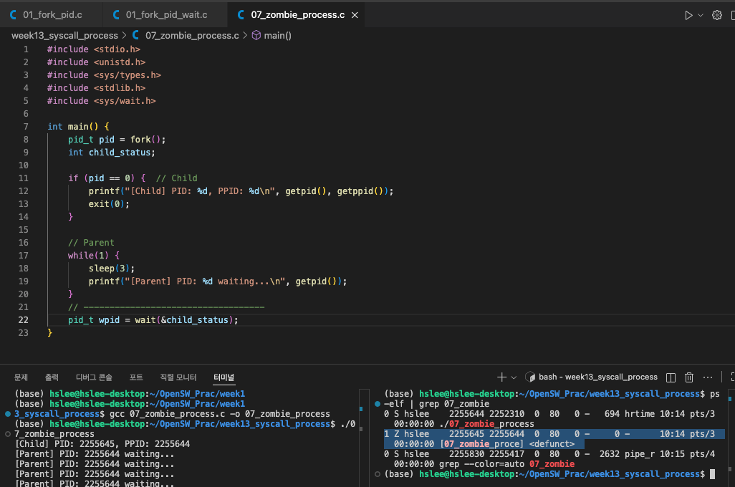Screen dimensions: 735x487
Task: Click the blue command marker beside the gcc command
Action: click(x=7, y=414)
